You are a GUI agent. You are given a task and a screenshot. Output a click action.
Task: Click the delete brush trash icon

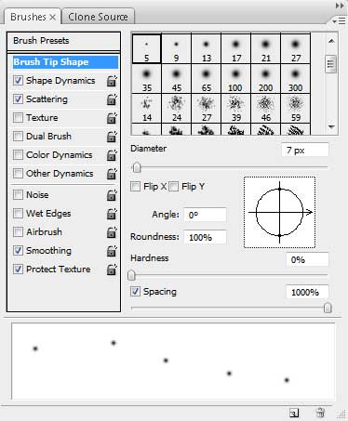click(320, 413)
